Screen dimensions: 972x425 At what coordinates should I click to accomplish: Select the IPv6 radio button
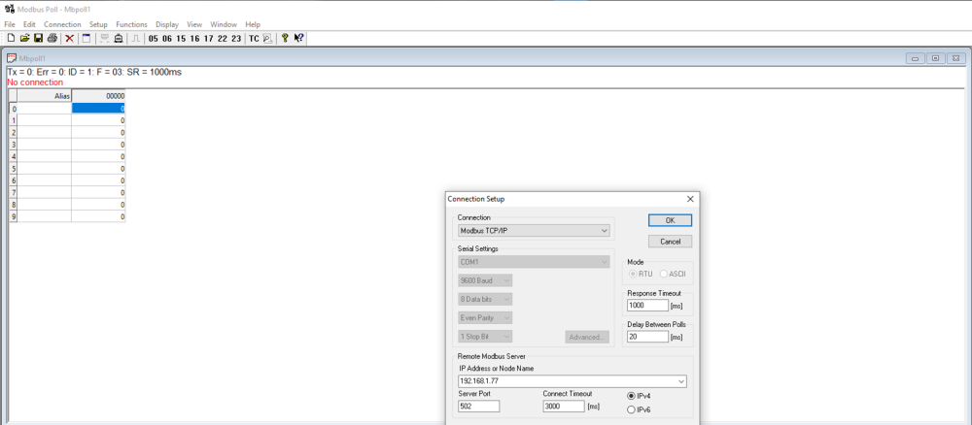click(632, 409)
